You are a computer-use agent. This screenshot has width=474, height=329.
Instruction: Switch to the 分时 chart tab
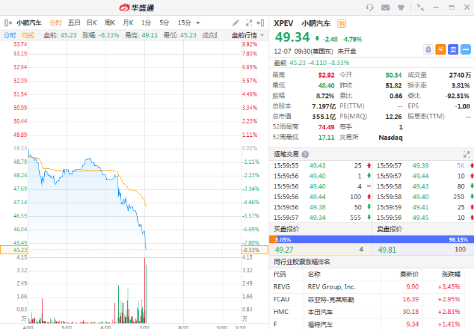56,23
